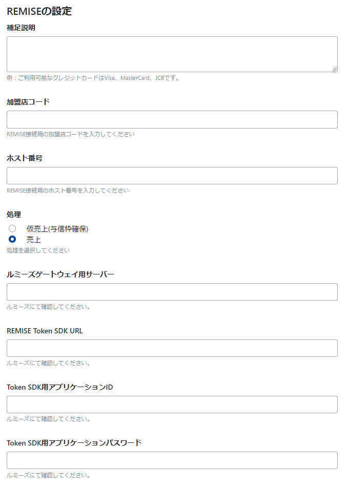Click the 補足説明 field label
Image resolution: width=351 pixels, height=490 pixels.
(x=18, y=27)
